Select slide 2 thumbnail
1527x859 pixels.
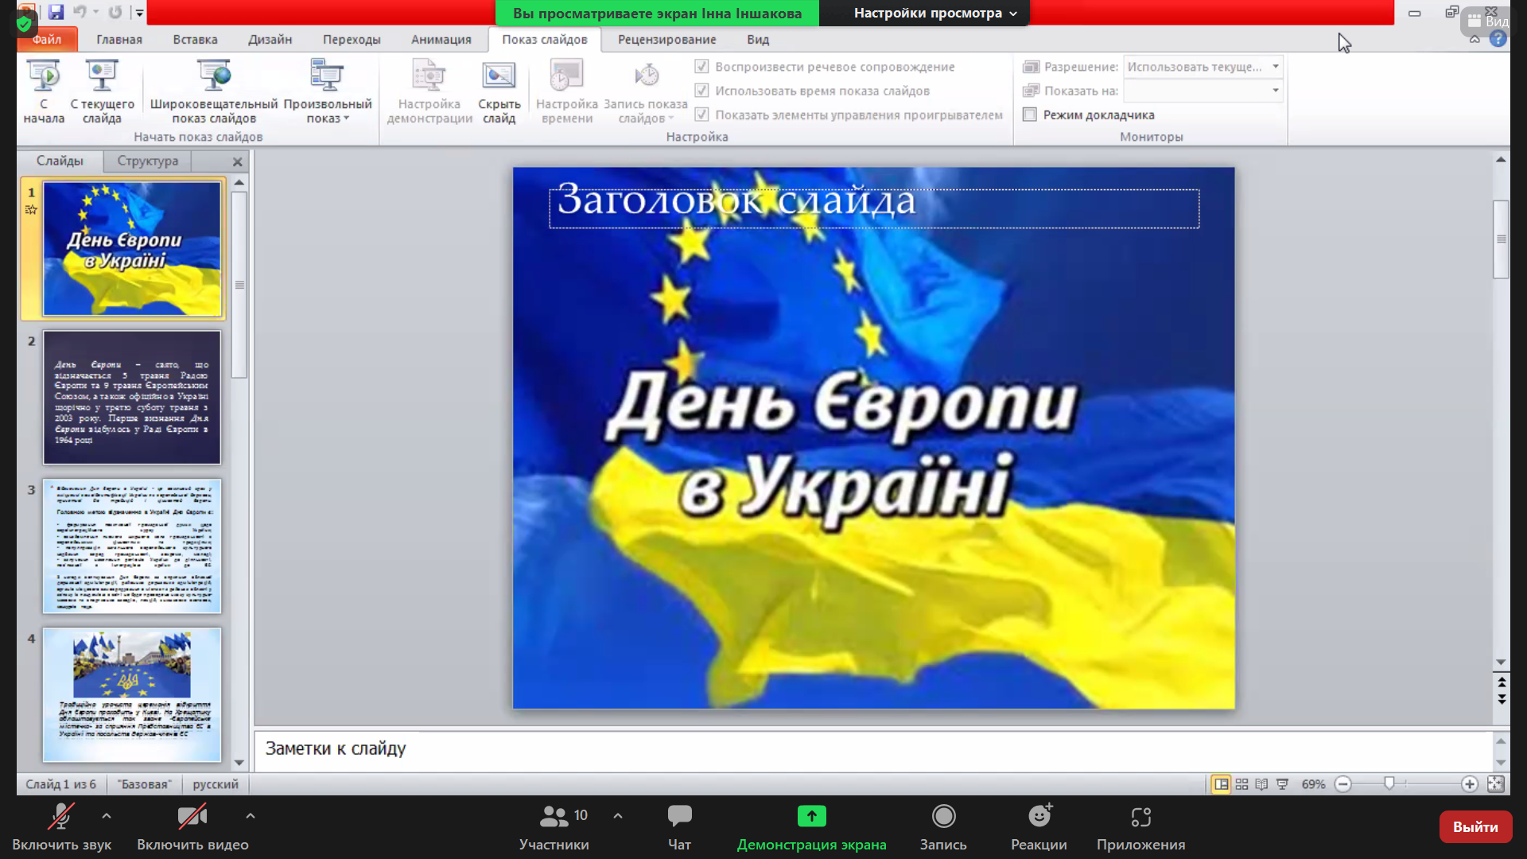(132, 398)
